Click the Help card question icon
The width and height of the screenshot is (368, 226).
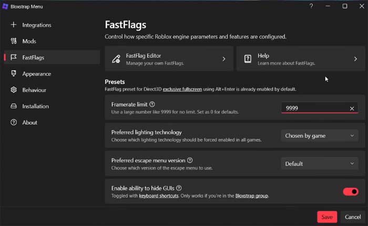pos(247,59)
